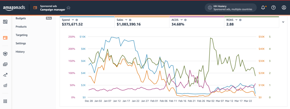The image size is (290, 109).
Task: Open the creative assets image icon in the sidebar
Action: pos(5,64)
